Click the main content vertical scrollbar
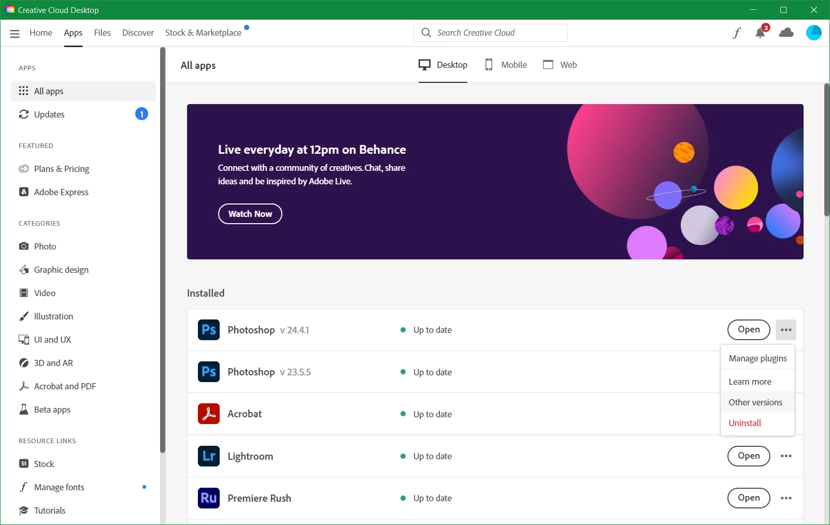 pos(826,150)
